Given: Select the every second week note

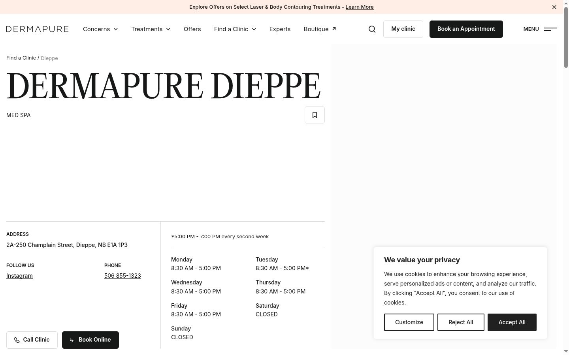Looking at the screenshot, I should [220, 237].
